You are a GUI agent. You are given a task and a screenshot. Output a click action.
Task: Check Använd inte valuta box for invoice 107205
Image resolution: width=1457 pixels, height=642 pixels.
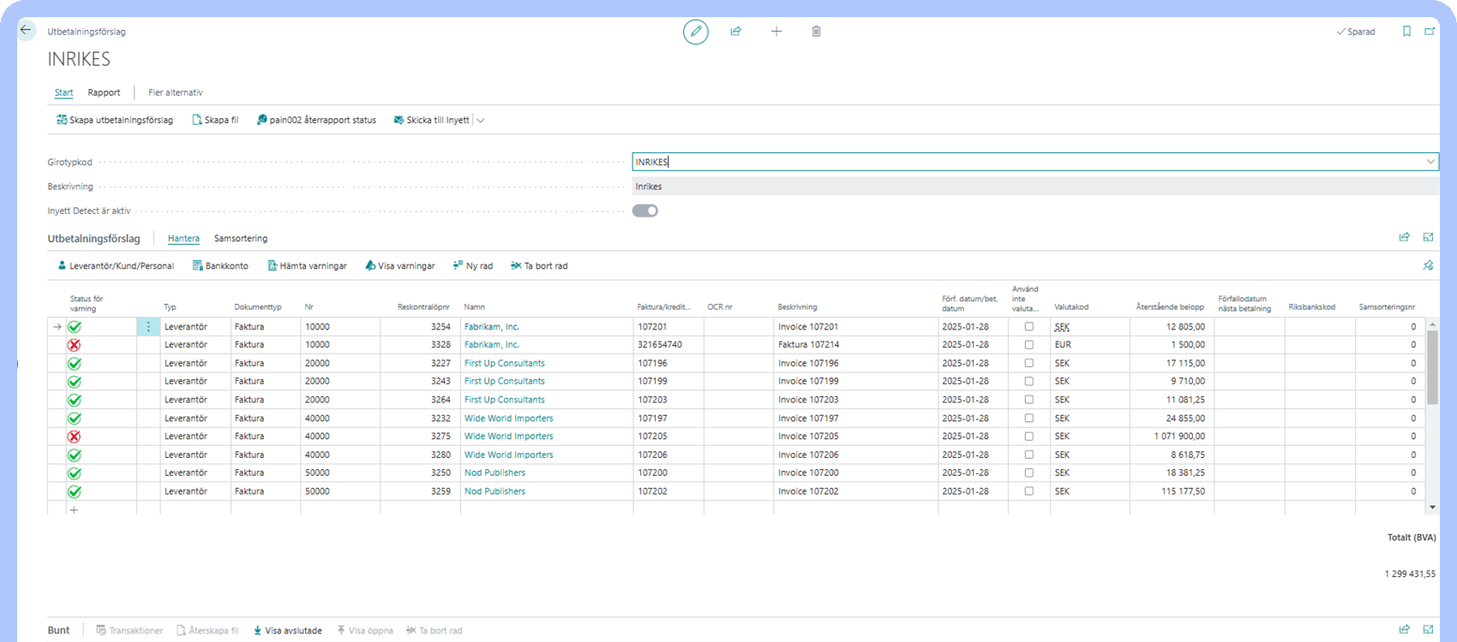coord(1029,437)
